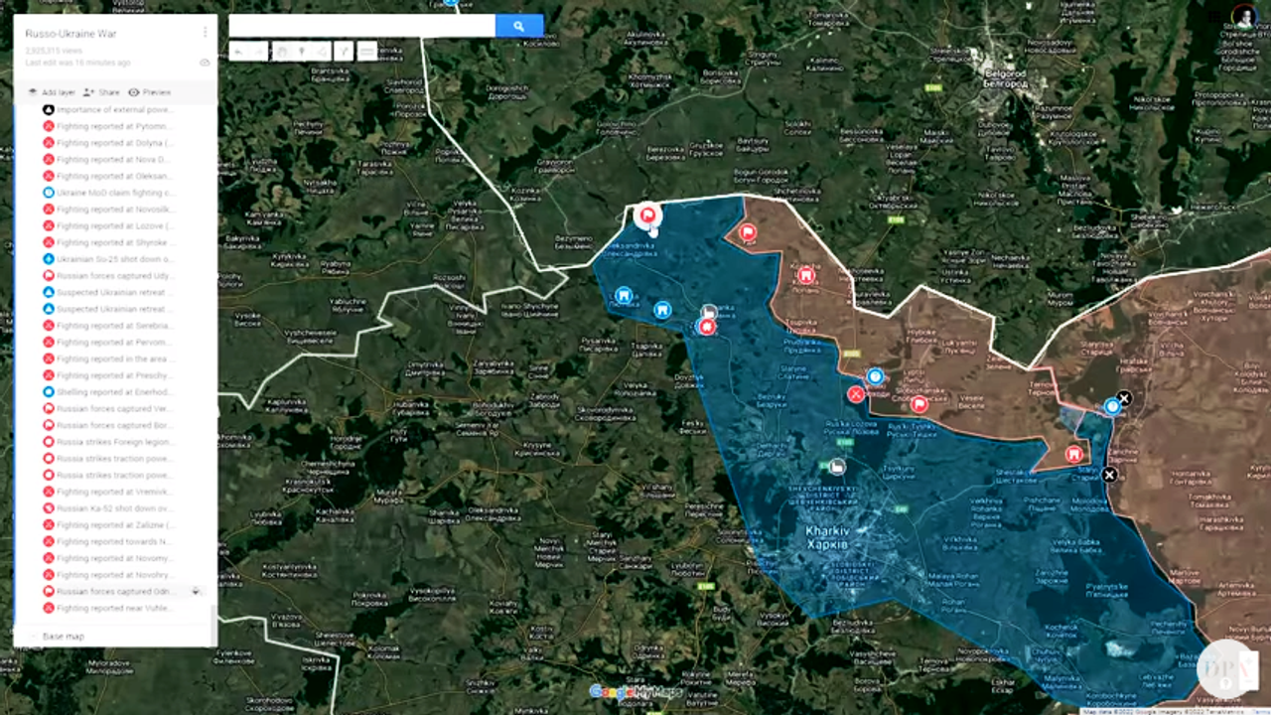Click the Undo arrow in toolbar
1271x715 pixels.
(239, 52)
